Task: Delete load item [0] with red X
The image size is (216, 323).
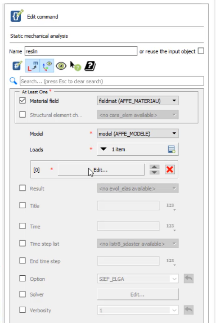Action: pos(170,169)
